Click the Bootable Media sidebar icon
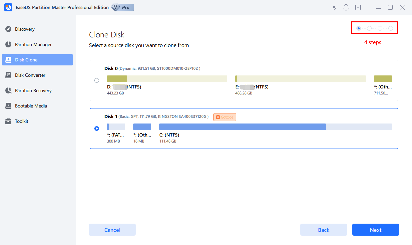 tap(9, 106)
